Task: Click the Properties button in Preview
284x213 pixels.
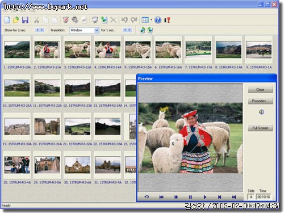Action: point(260,101)
